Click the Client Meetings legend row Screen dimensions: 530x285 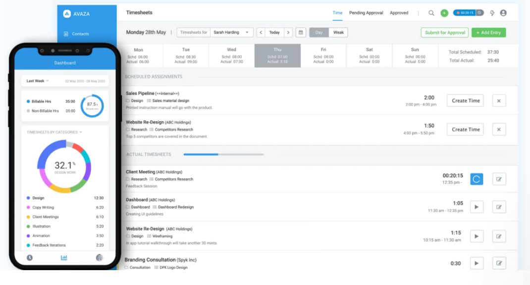point(65,217)
